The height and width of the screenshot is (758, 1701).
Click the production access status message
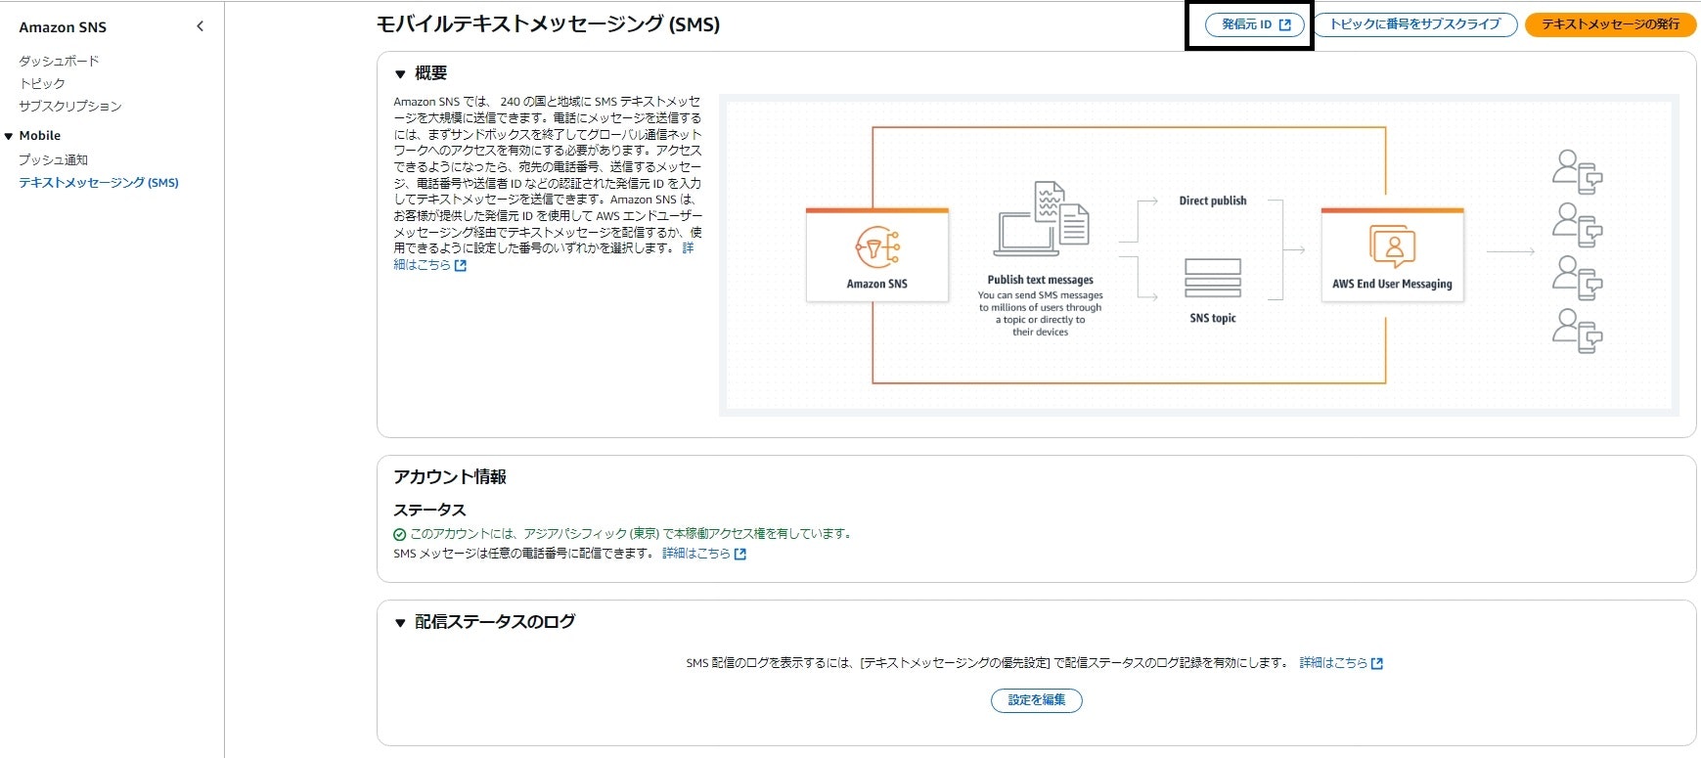pos(631,534)
